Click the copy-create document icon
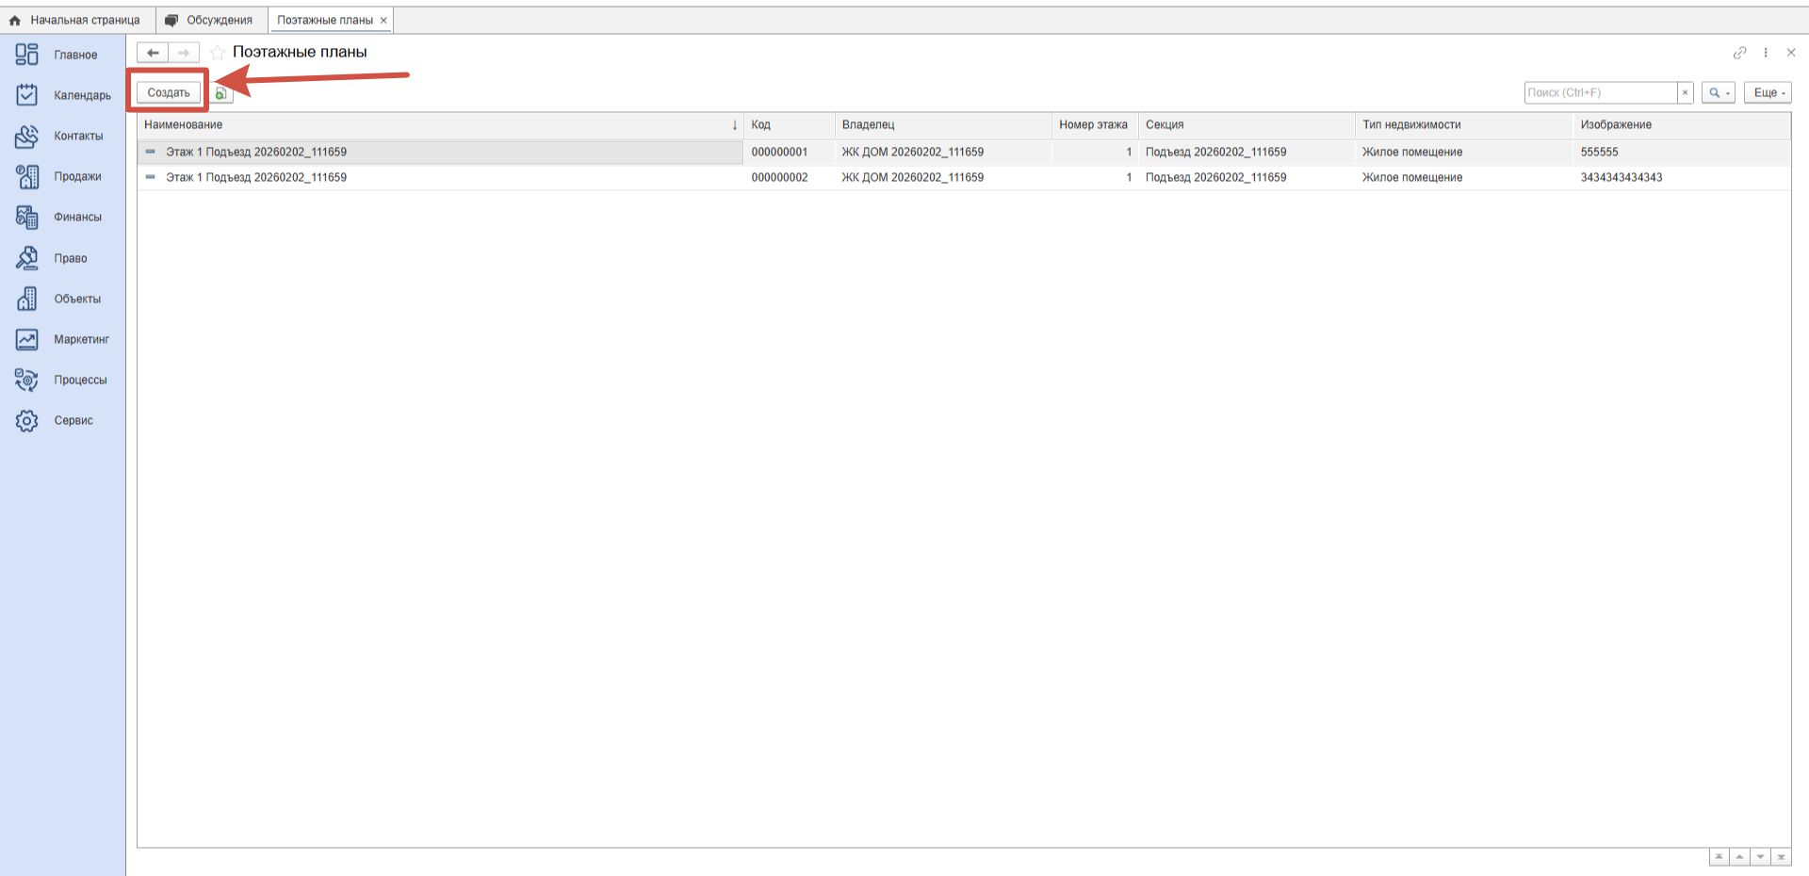This screenshot has width=1809, height=876. [220, 93]
